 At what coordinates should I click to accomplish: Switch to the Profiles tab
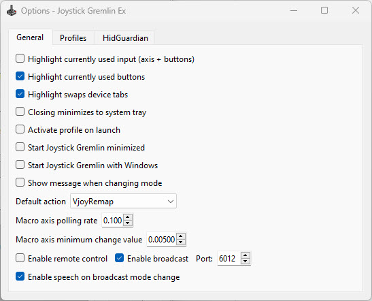point(73,37)
